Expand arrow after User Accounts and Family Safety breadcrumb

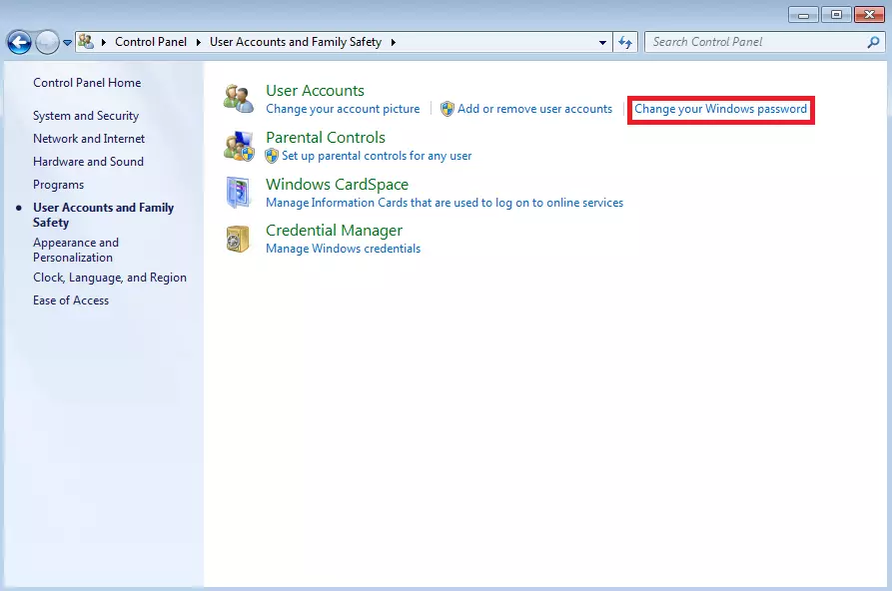pyautogui.click(x=394, y=42)
